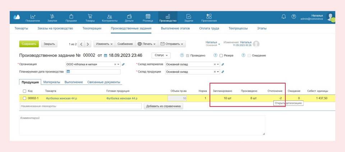The image size is (345, 152).
Task: Click the user avatar in top bar
Action: click(x=331, y=17)
